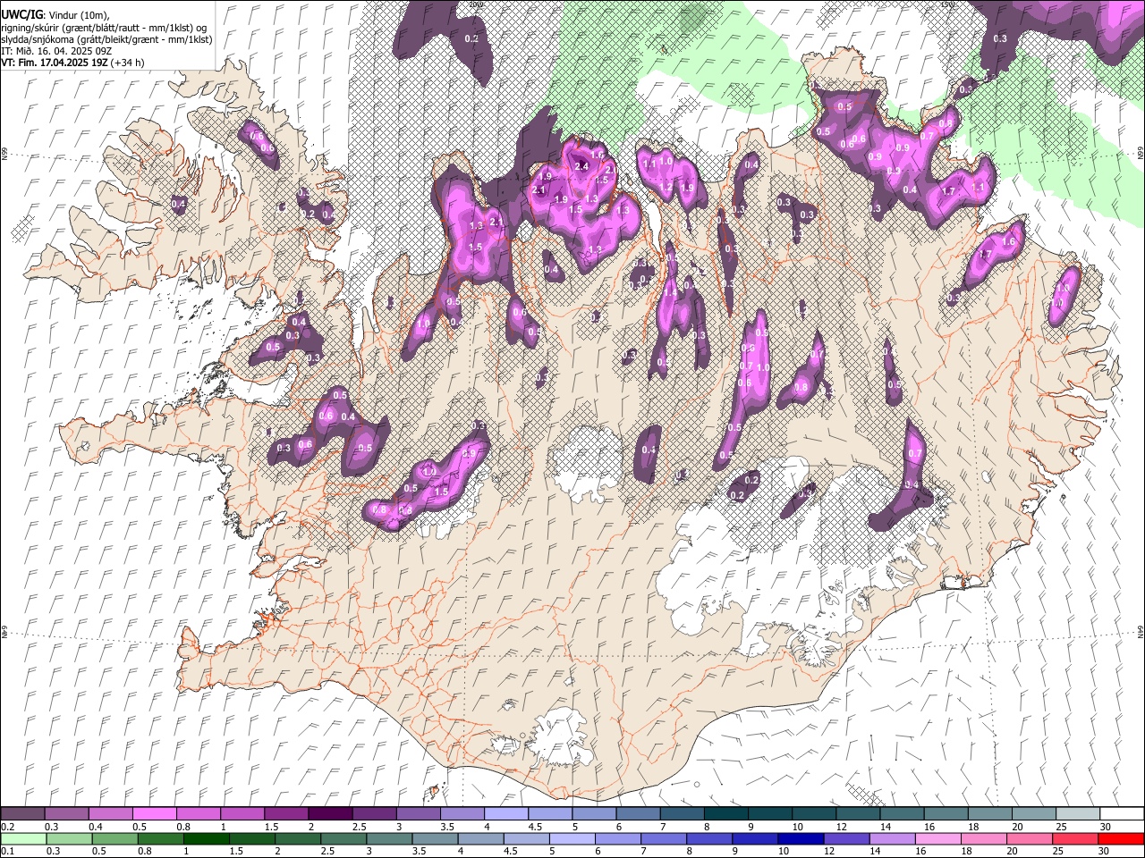Click the upper scale label '4.5'
Screen dimensions: 1145x858
(535, 827)
